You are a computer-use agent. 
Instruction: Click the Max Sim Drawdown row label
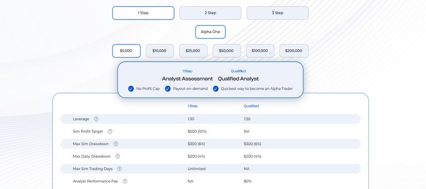pos(91,144)
